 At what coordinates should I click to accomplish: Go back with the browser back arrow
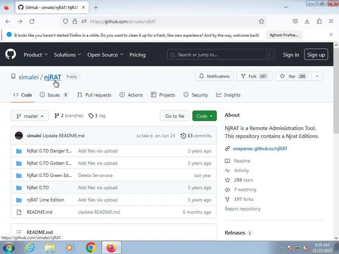[8, 21]
